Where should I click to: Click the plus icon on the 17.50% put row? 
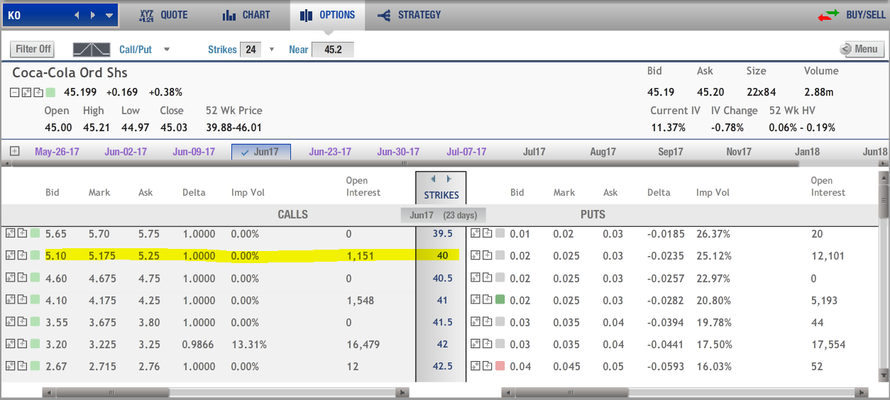(488, 344)
